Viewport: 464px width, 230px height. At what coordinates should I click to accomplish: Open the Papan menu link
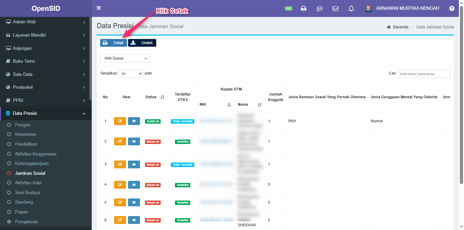[21, 212]
